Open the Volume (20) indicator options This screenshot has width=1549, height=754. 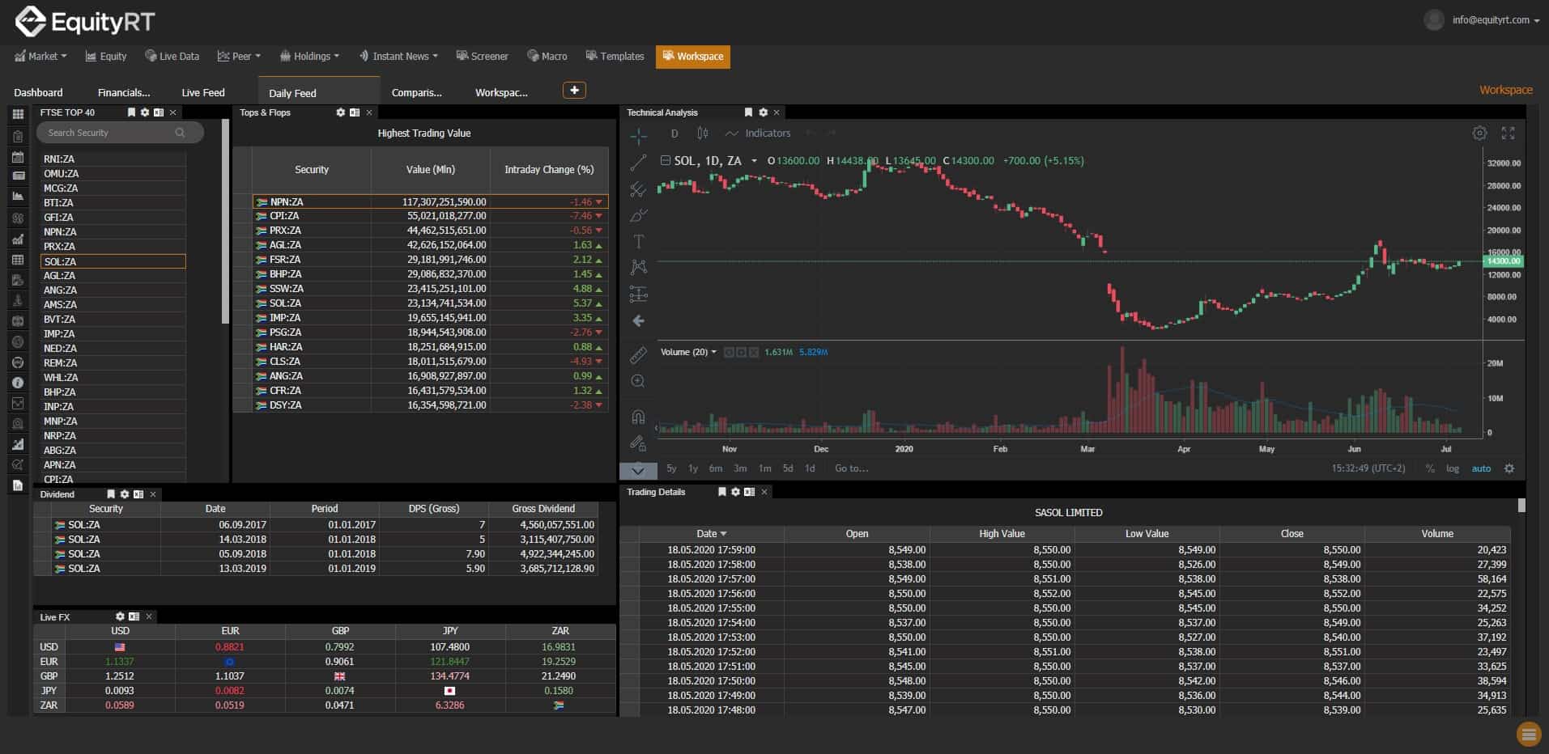click(713, 353)
